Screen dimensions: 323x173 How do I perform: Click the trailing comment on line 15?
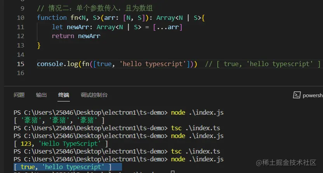(263, 64)
